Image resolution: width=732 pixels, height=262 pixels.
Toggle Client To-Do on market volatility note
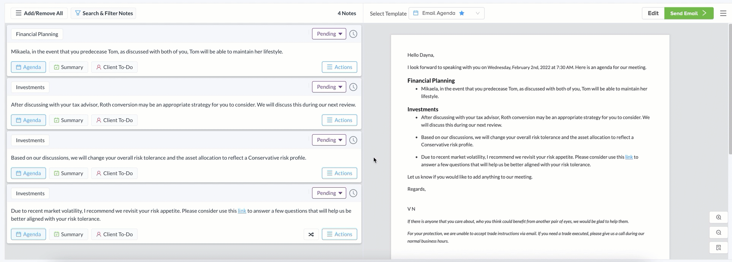114,234
